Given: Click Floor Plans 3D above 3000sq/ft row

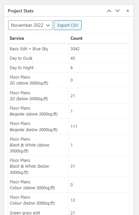Looking at the screenshot, I should coord(69,80).
